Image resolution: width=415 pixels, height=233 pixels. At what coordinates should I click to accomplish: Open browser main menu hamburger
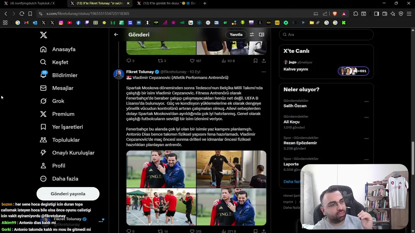coord(409,14)
